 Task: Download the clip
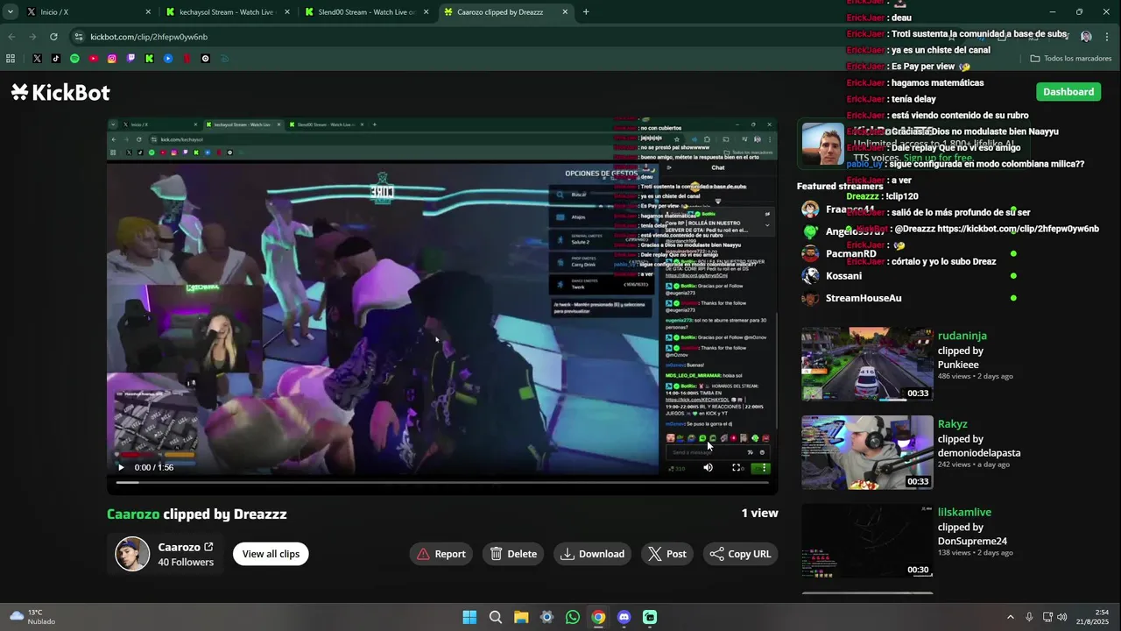click(x=593, y=554)
